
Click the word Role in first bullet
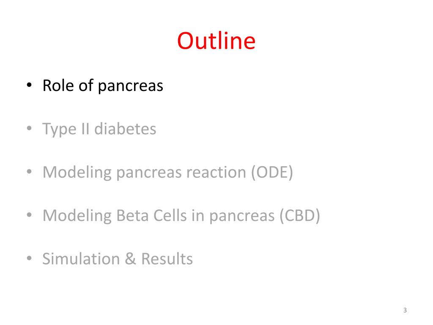click(58, 85)
